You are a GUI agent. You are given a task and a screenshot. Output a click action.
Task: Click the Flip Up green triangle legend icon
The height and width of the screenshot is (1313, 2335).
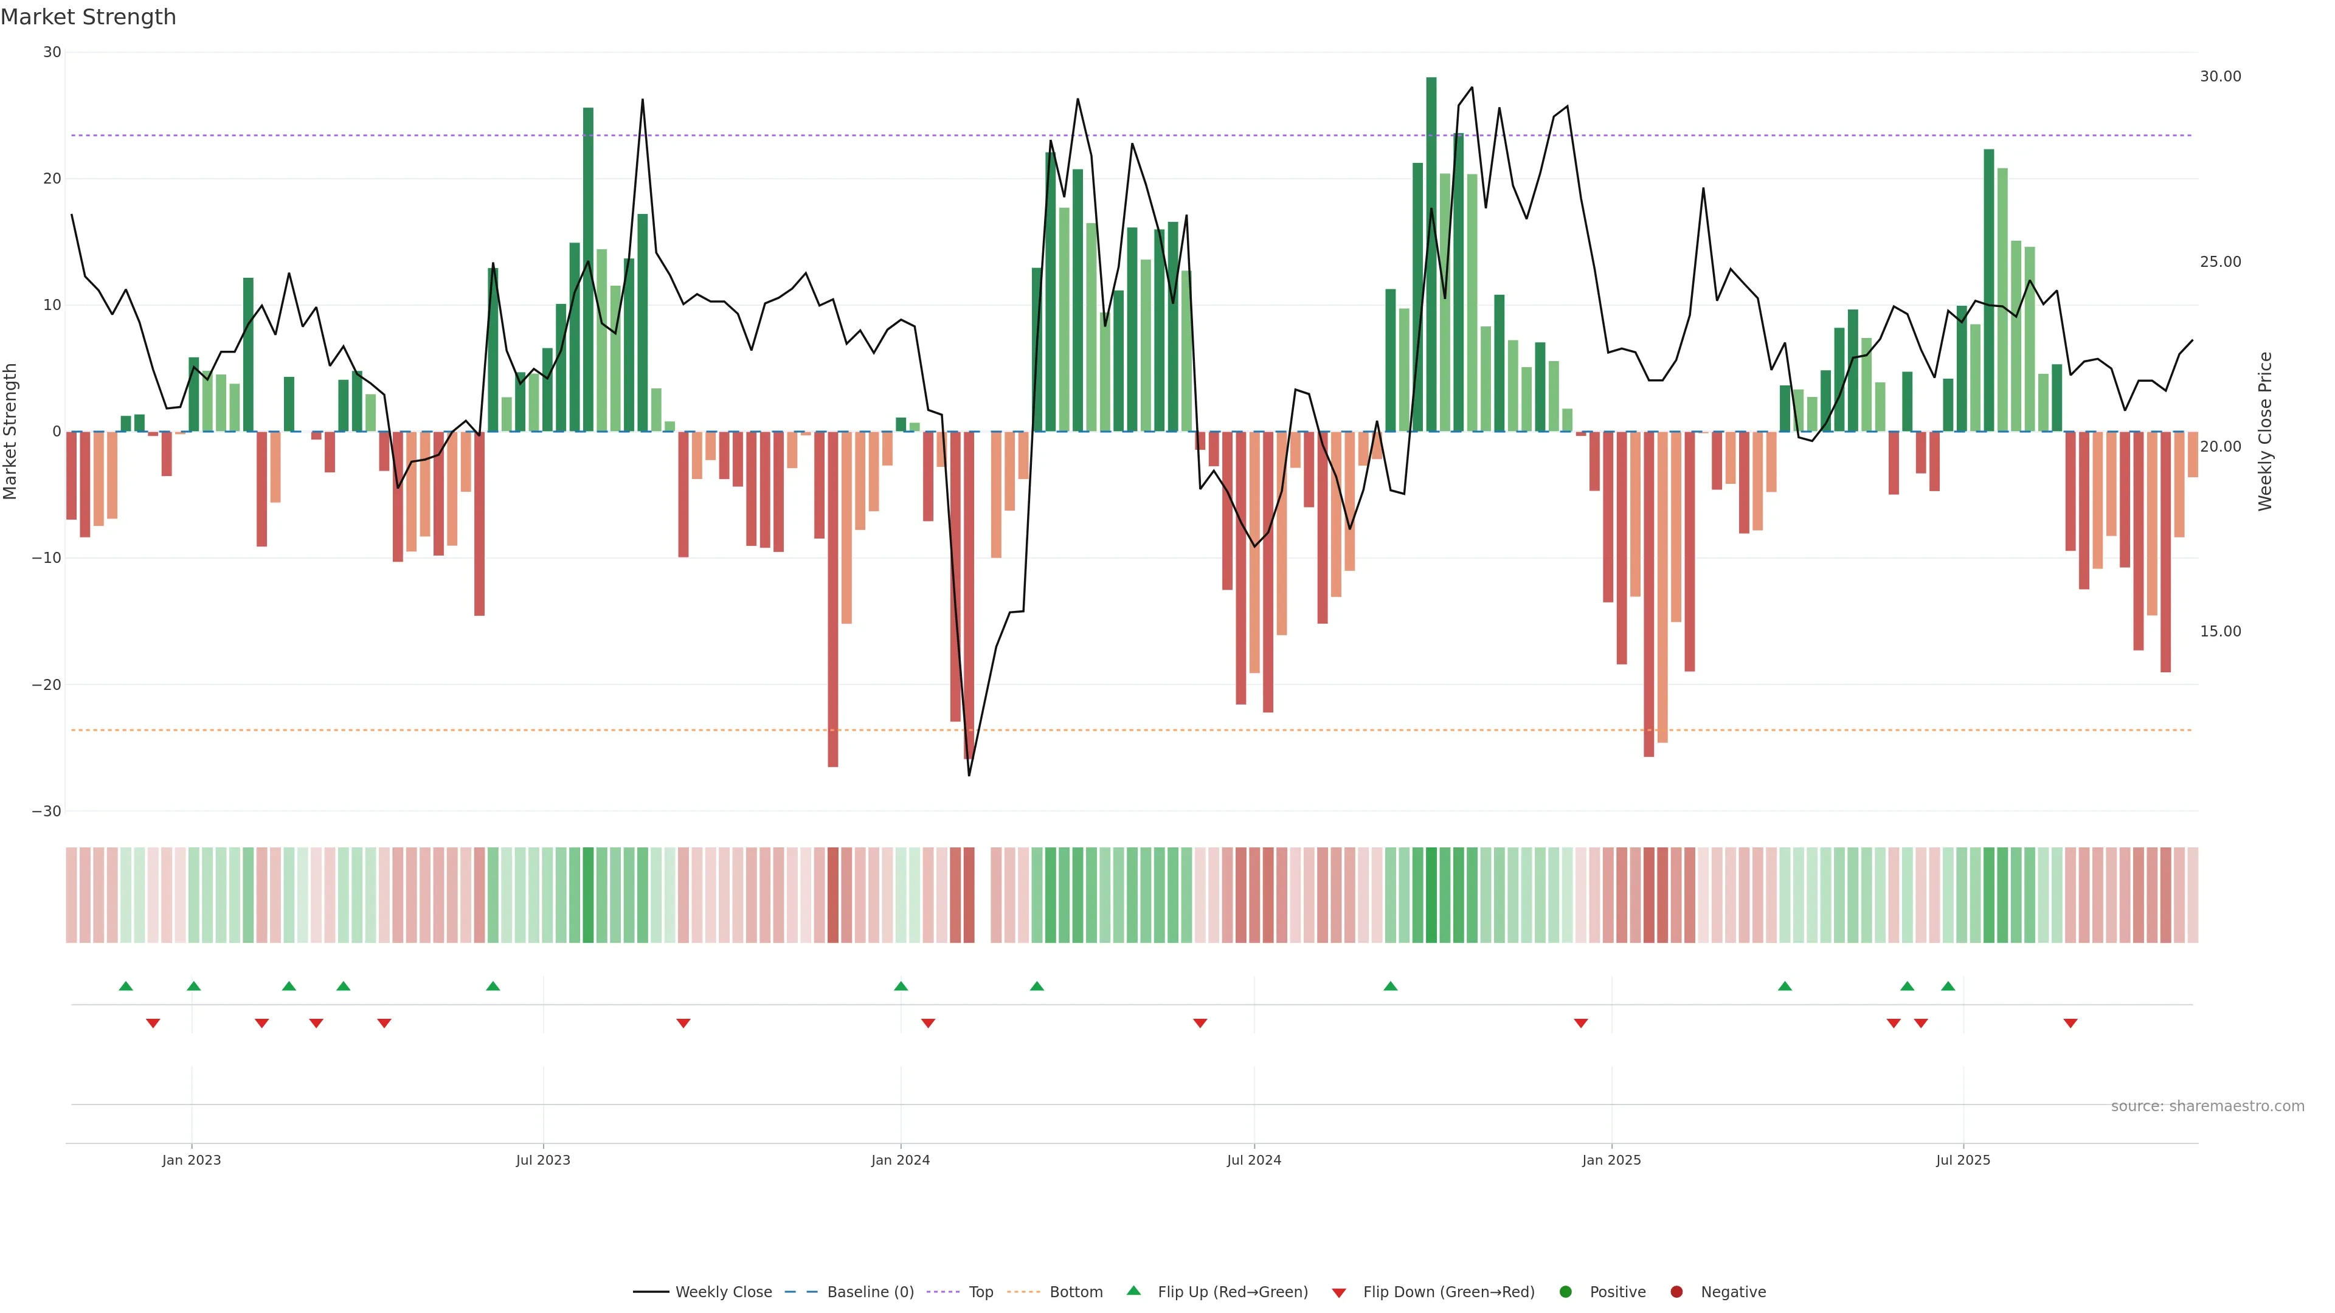1133,1291
